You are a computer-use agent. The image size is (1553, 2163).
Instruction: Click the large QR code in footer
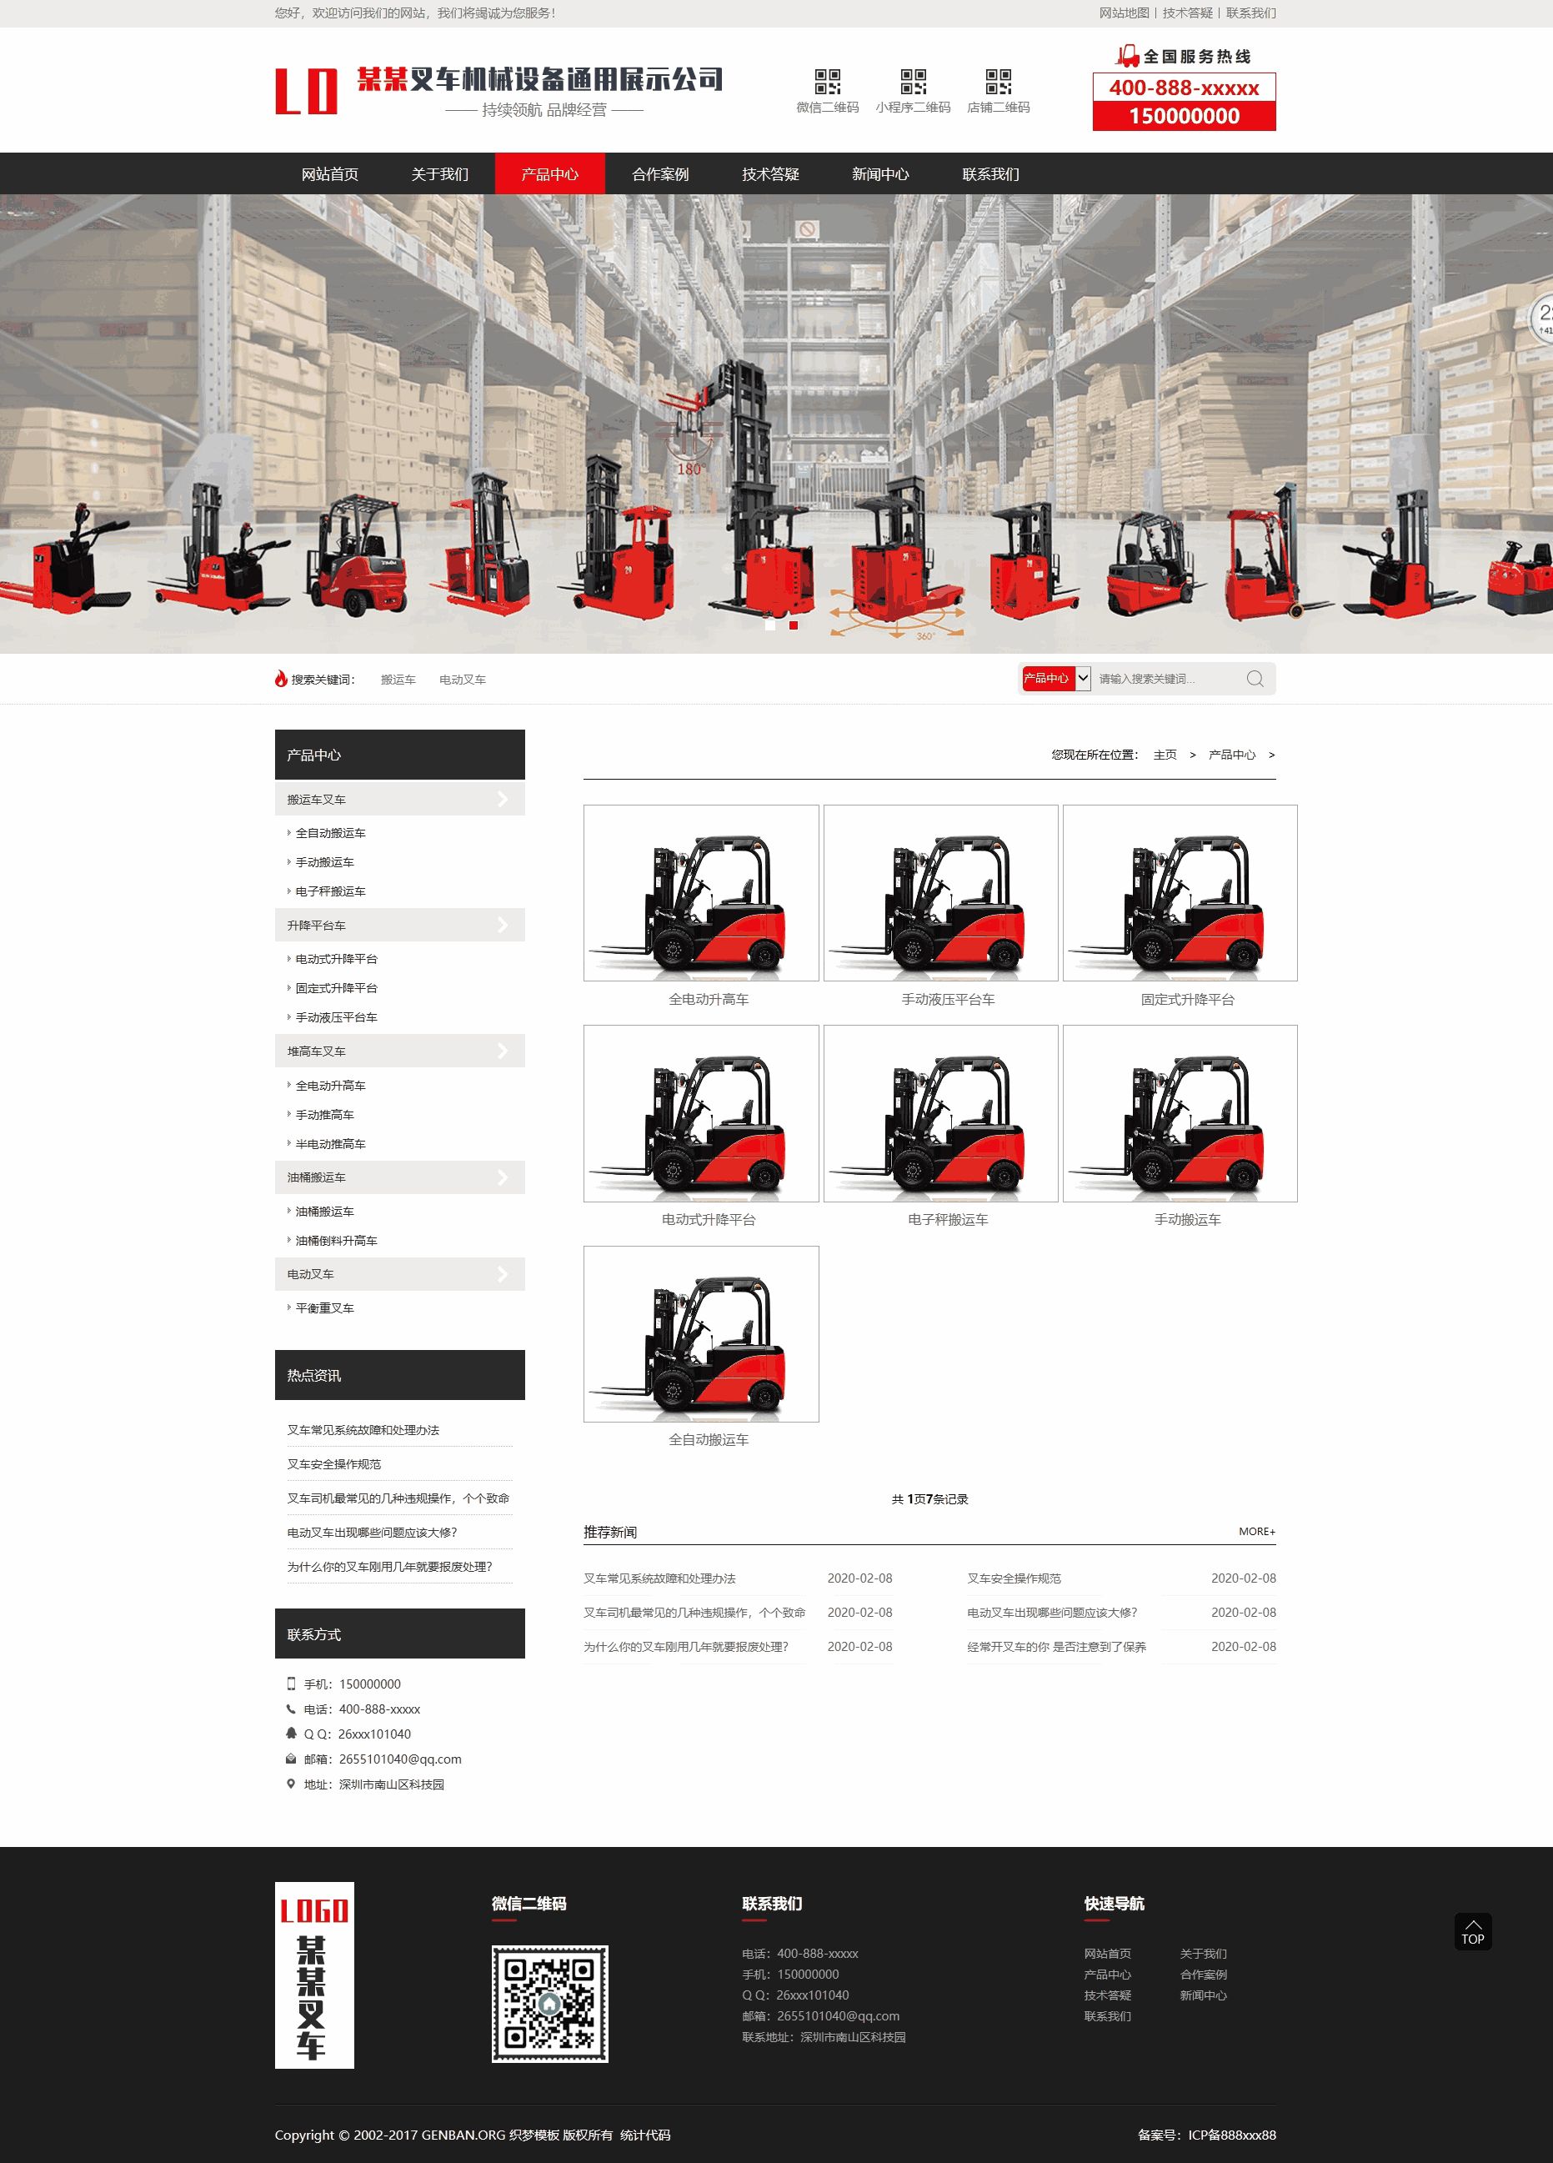click(x=549, y=2003)
